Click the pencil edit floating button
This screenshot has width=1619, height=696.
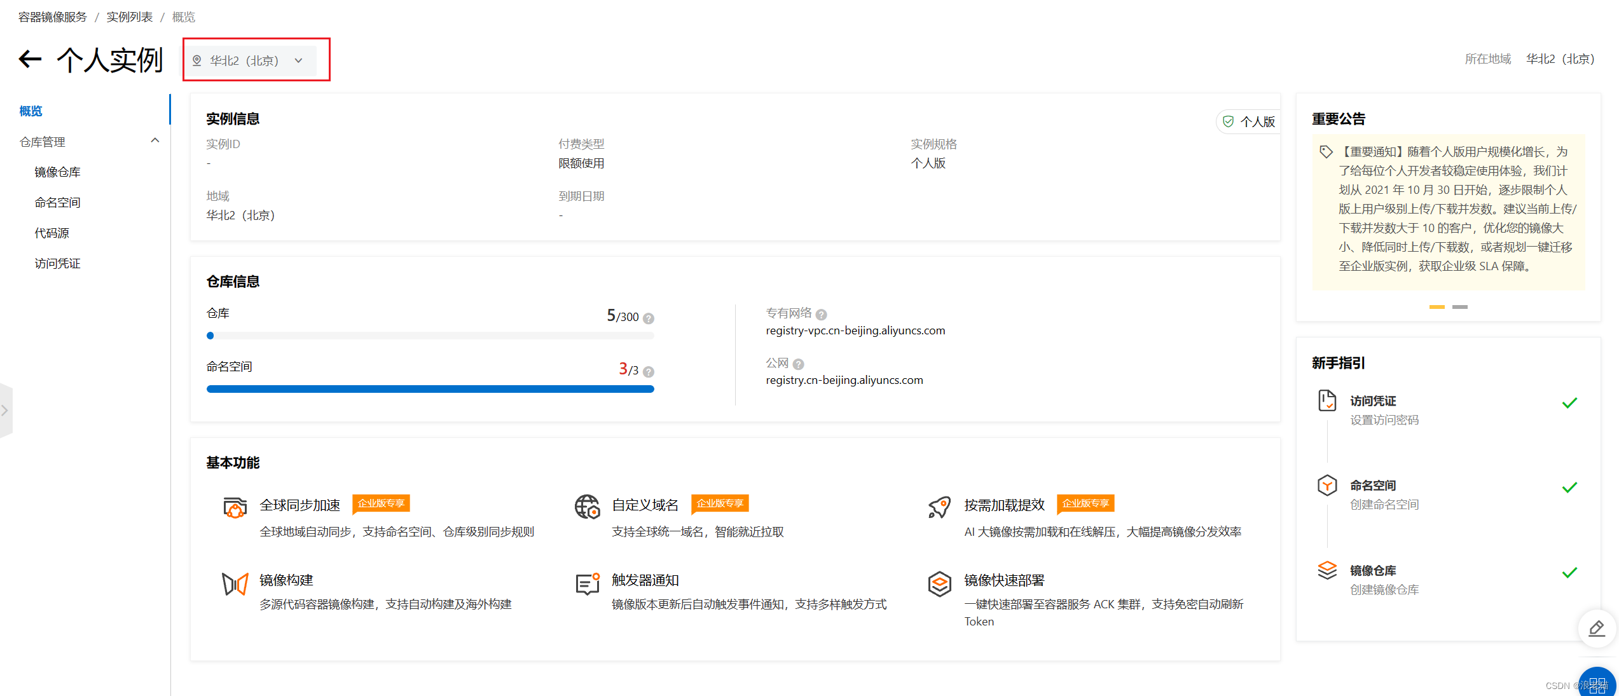pos(1596,629)
